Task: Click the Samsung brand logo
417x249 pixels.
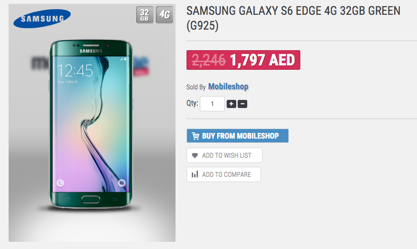Action: tap(42, 19)
